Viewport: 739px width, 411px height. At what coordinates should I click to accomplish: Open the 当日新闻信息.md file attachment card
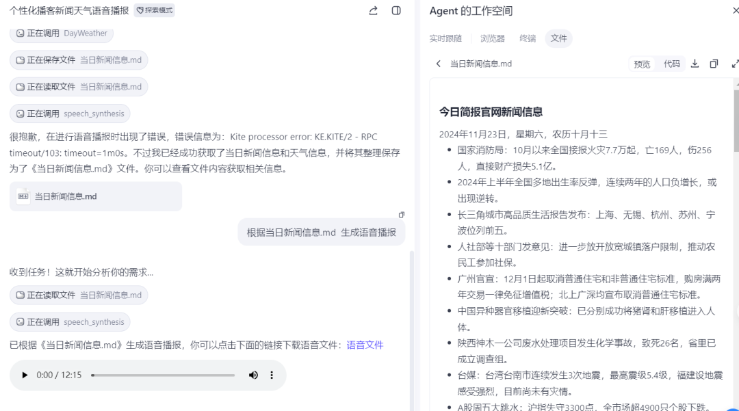coord(96,196)
